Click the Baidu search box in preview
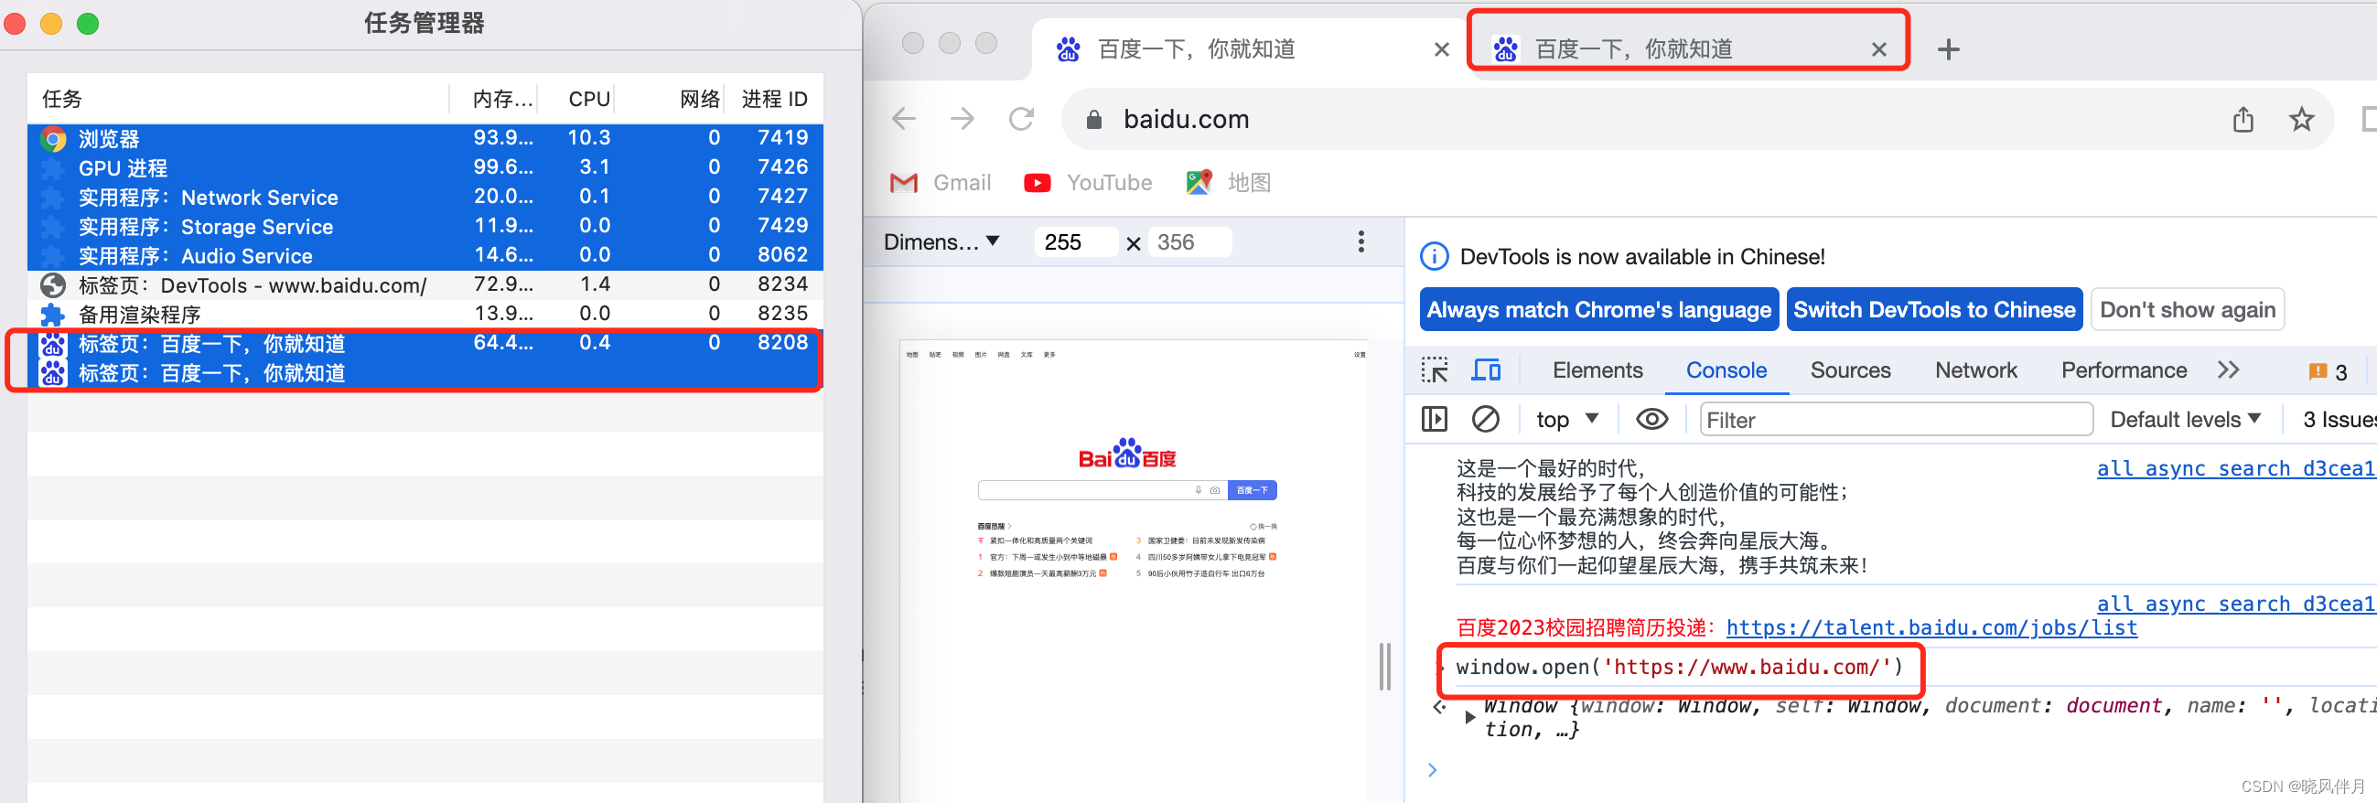Viewport: 2377px width, 803px height. click(1102, 490)
